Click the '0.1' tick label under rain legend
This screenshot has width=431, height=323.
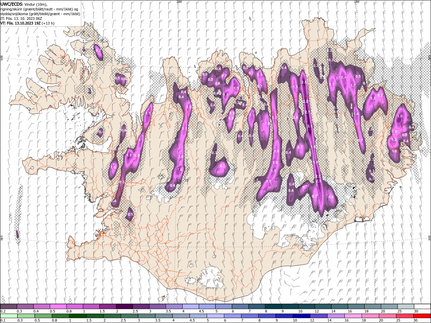[2, 321]
